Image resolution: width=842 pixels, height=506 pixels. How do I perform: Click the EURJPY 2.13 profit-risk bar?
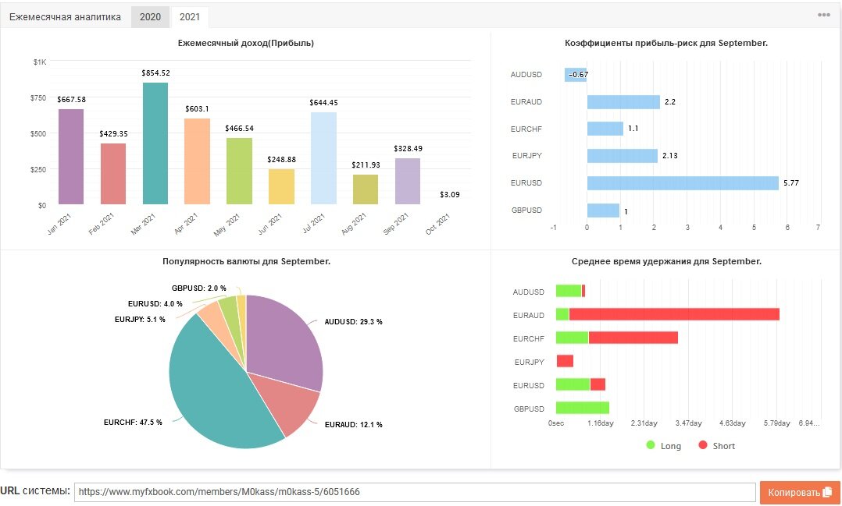[x=623, y=156]
